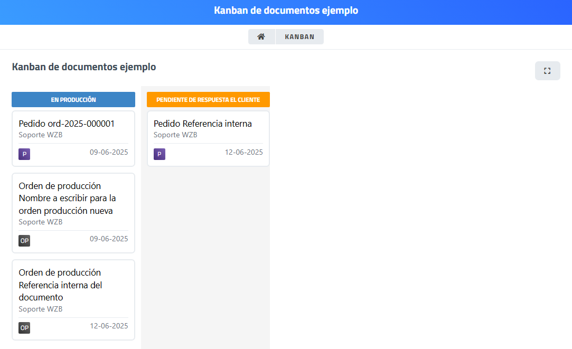Open 'Orden de producción Nombre a escribir' card

tap(67, 199)
